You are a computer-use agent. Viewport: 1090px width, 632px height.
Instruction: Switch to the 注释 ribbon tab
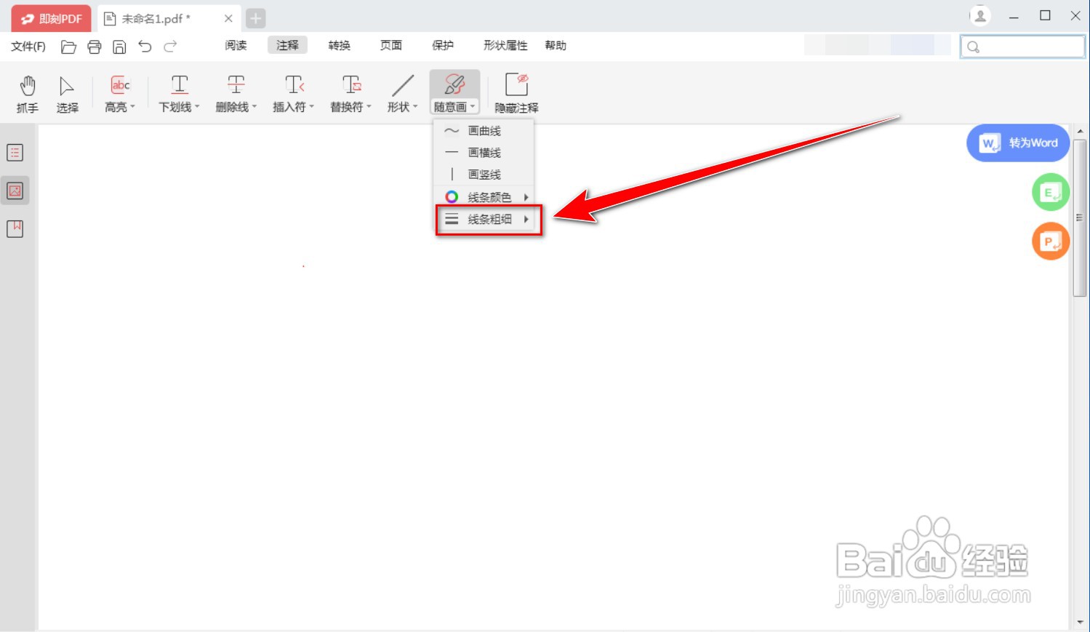pyautogui.click(x=287, y=45)
